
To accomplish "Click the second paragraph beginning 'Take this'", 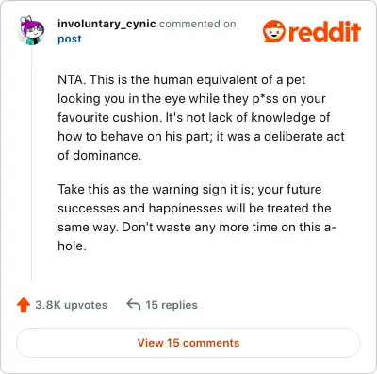I will point(197,217).
